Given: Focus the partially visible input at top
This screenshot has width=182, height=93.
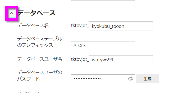Looking at the screenshot, I should click(103, 0).
